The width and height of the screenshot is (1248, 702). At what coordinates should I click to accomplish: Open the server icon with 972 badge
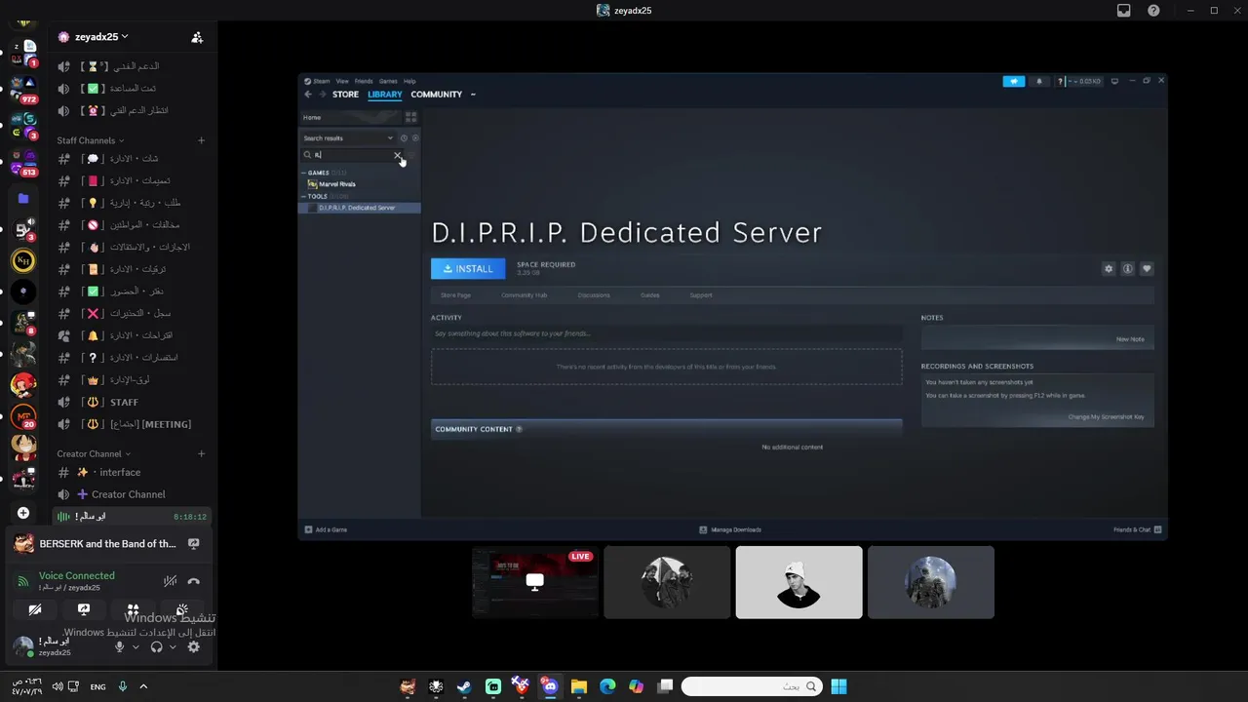23,89
